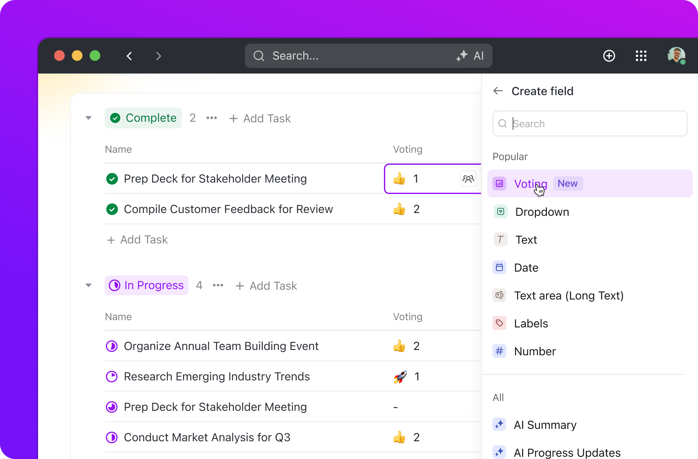
Task: Expand the In Progress section dropdown
Action: (88, 285)
